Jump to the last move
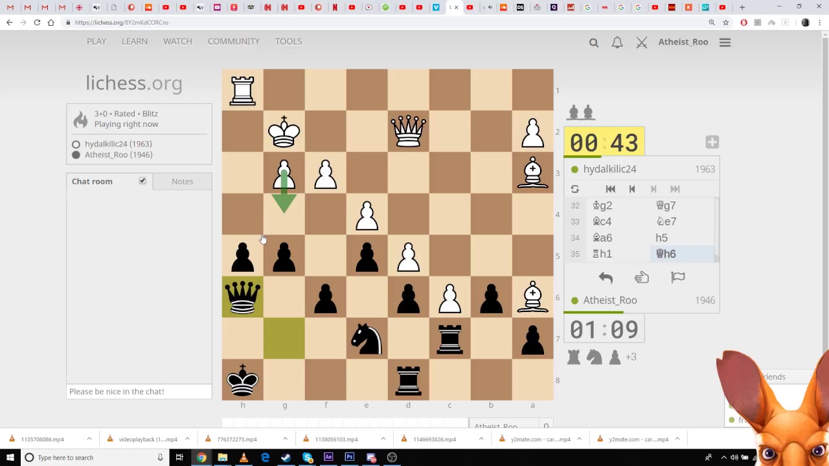This screenshot has width=829, height=466. (675, 189)
